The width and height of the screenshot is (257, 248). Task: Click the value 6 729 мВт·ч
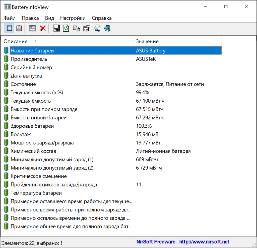click(149, 168)
